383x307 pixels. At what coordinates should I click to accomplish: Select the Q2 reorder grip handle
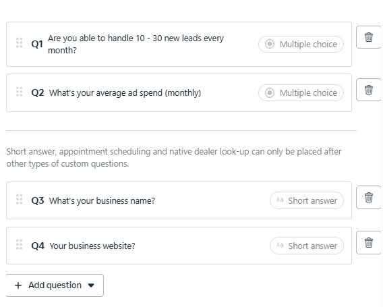click(19, 92)
